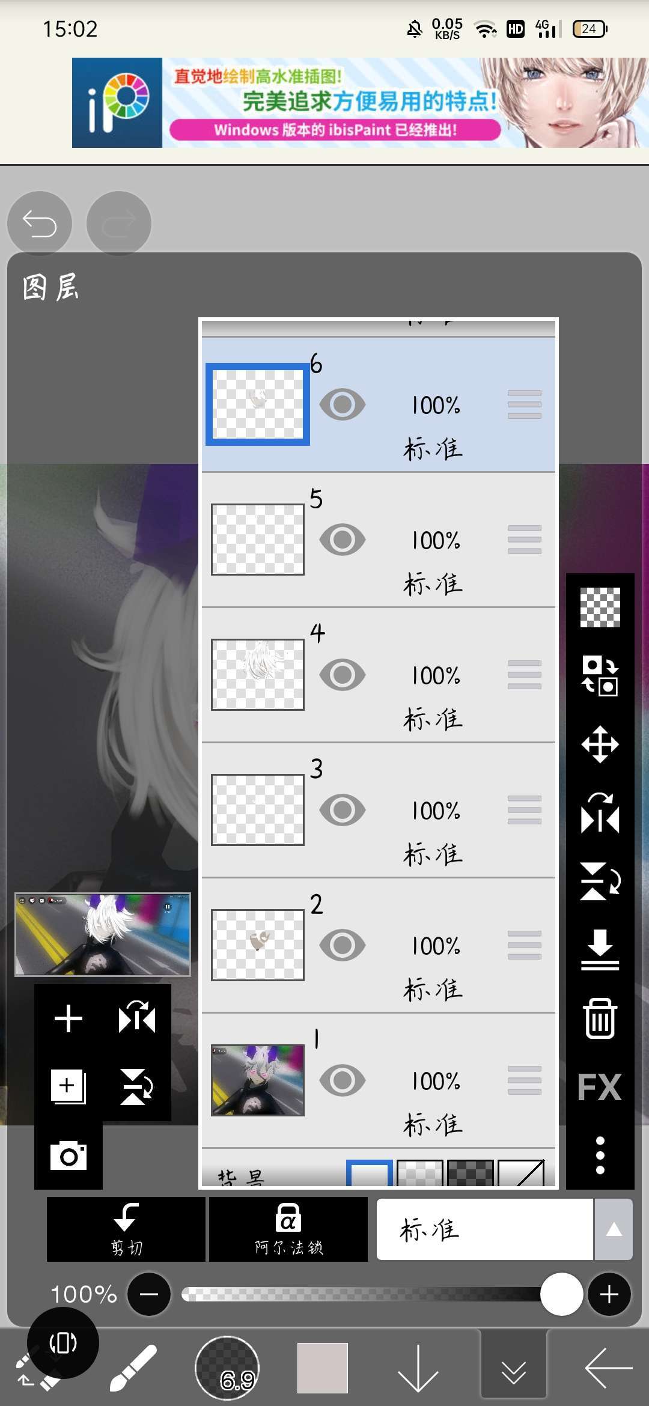Select the brush tool in bottom bar
This screenshot has height=1406, width=649.
tap(133, 1368)
